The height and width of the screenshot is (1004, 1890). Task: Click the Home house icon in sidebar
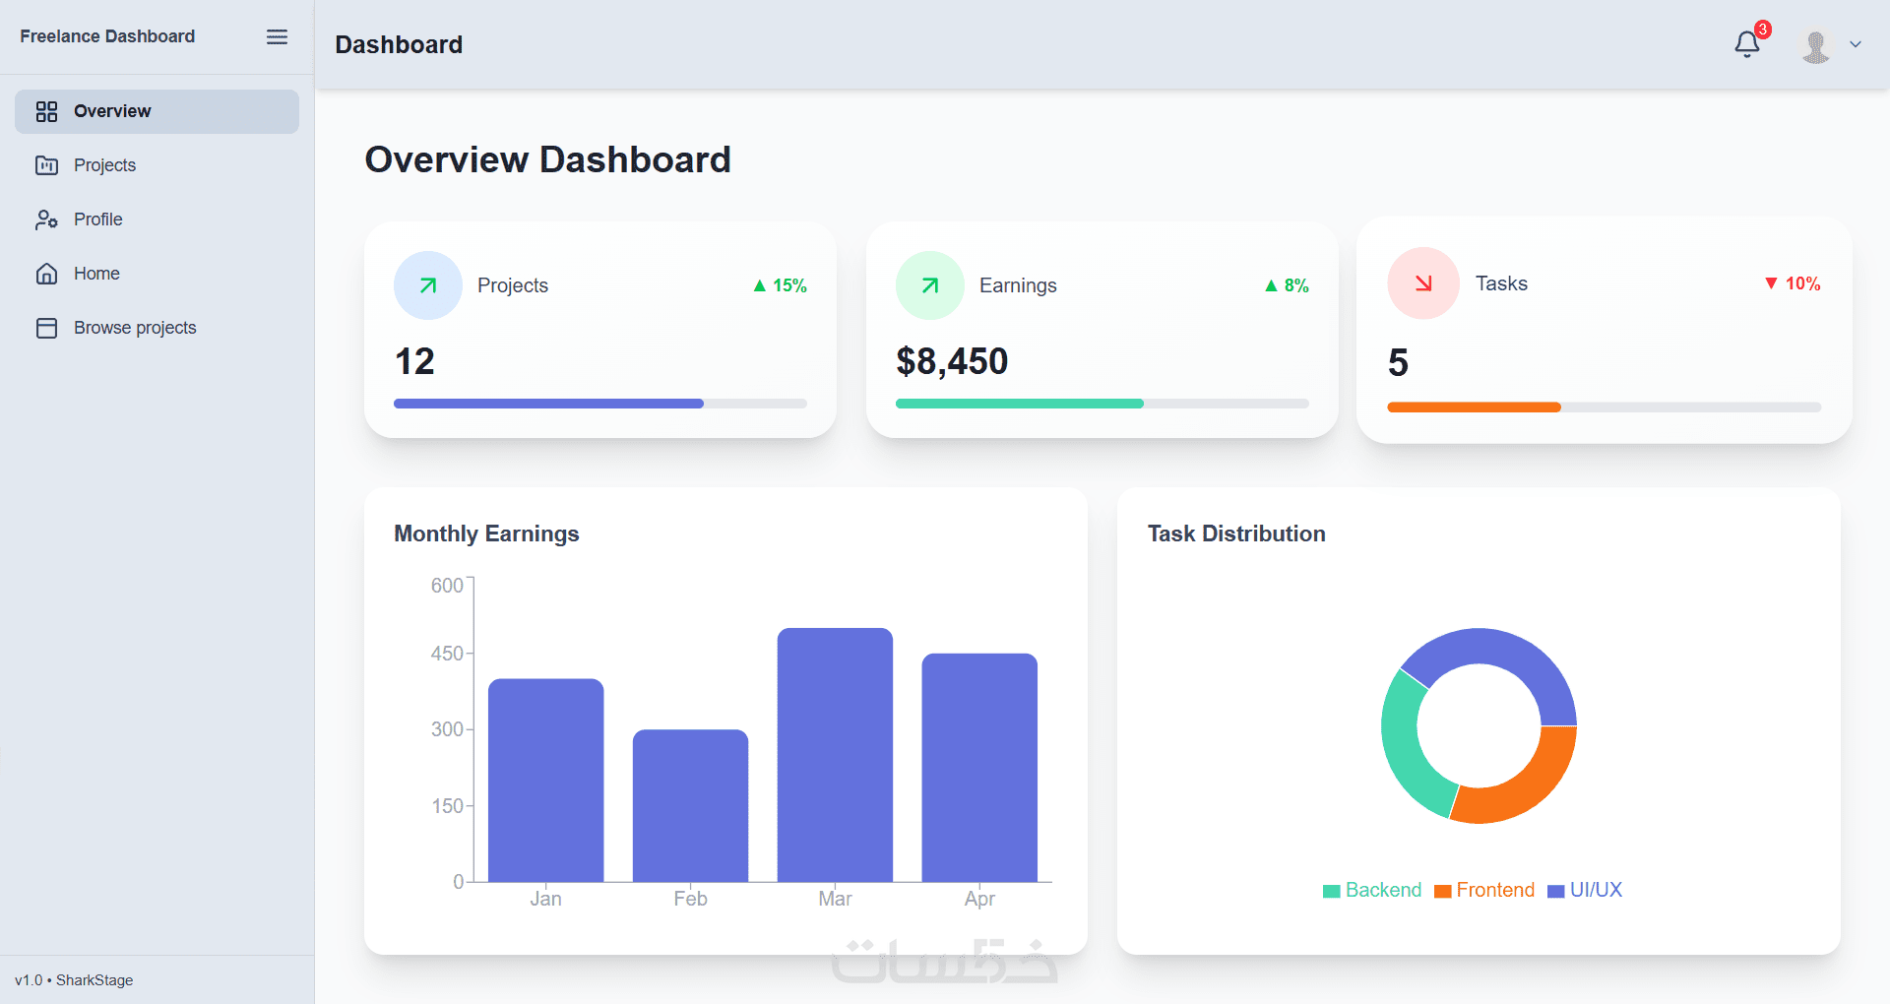46,274
